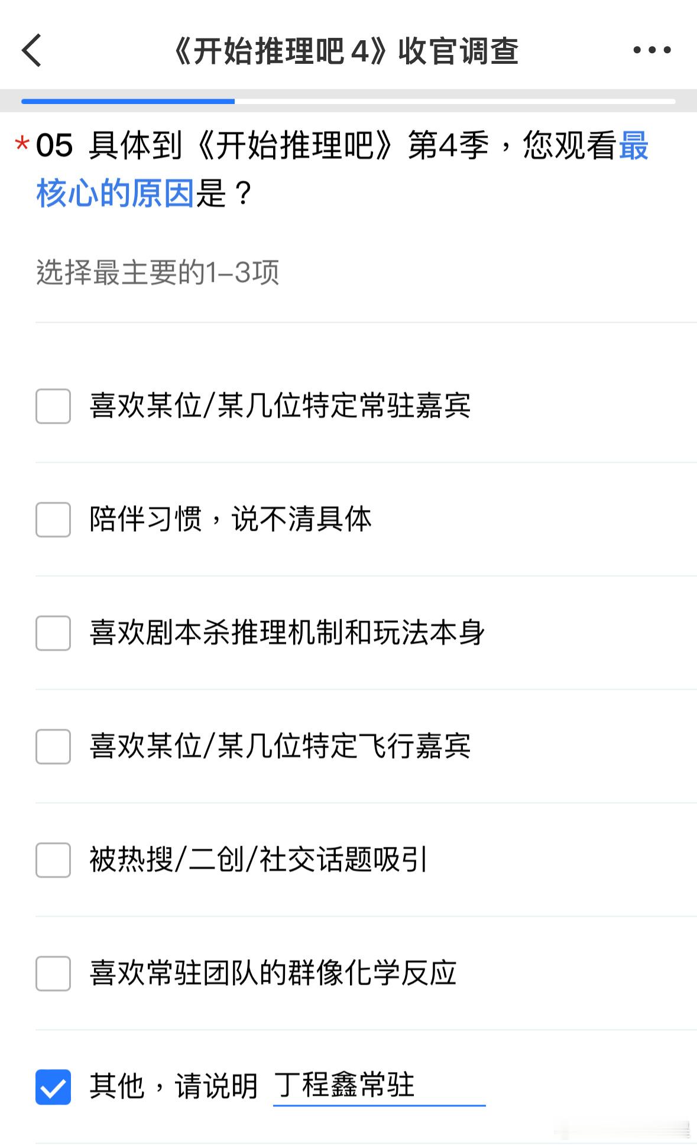Select checkbox for 喜欢某位/某几位特定飞行嘉宾
Screen dimensions: 697x1146
coord(53,746)
